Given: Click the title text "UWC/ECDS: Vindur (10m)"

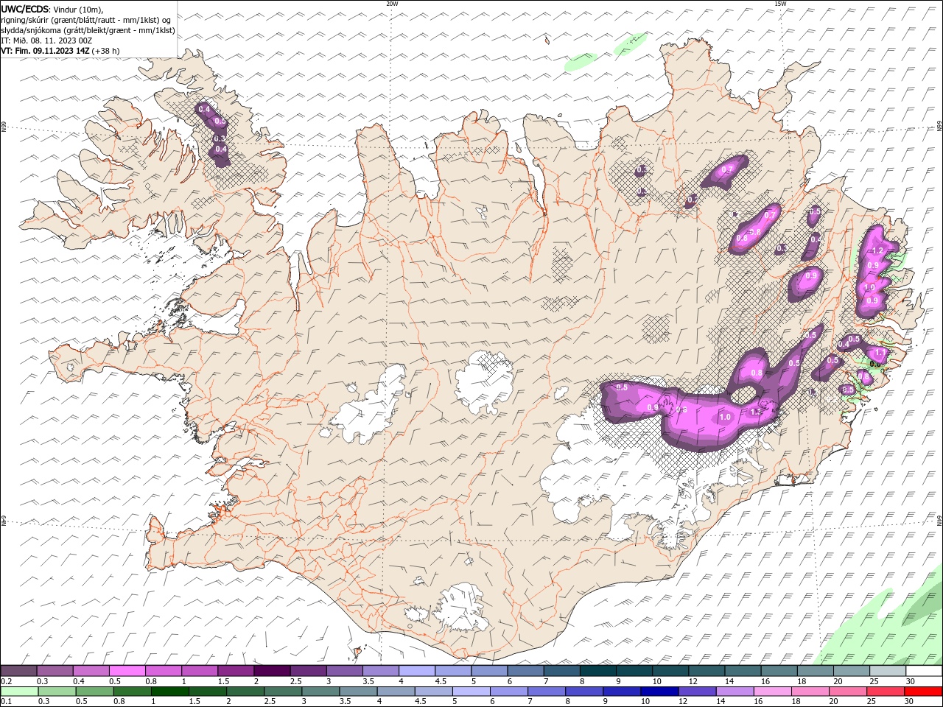Looking at the screenshot, I should coord(52,9).
